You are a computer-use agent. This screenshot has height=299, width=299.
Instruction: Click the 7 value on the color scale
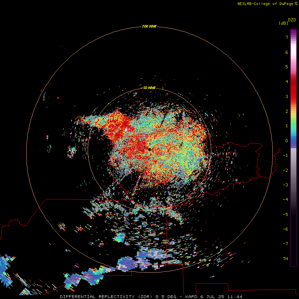[x=287, y=37]
